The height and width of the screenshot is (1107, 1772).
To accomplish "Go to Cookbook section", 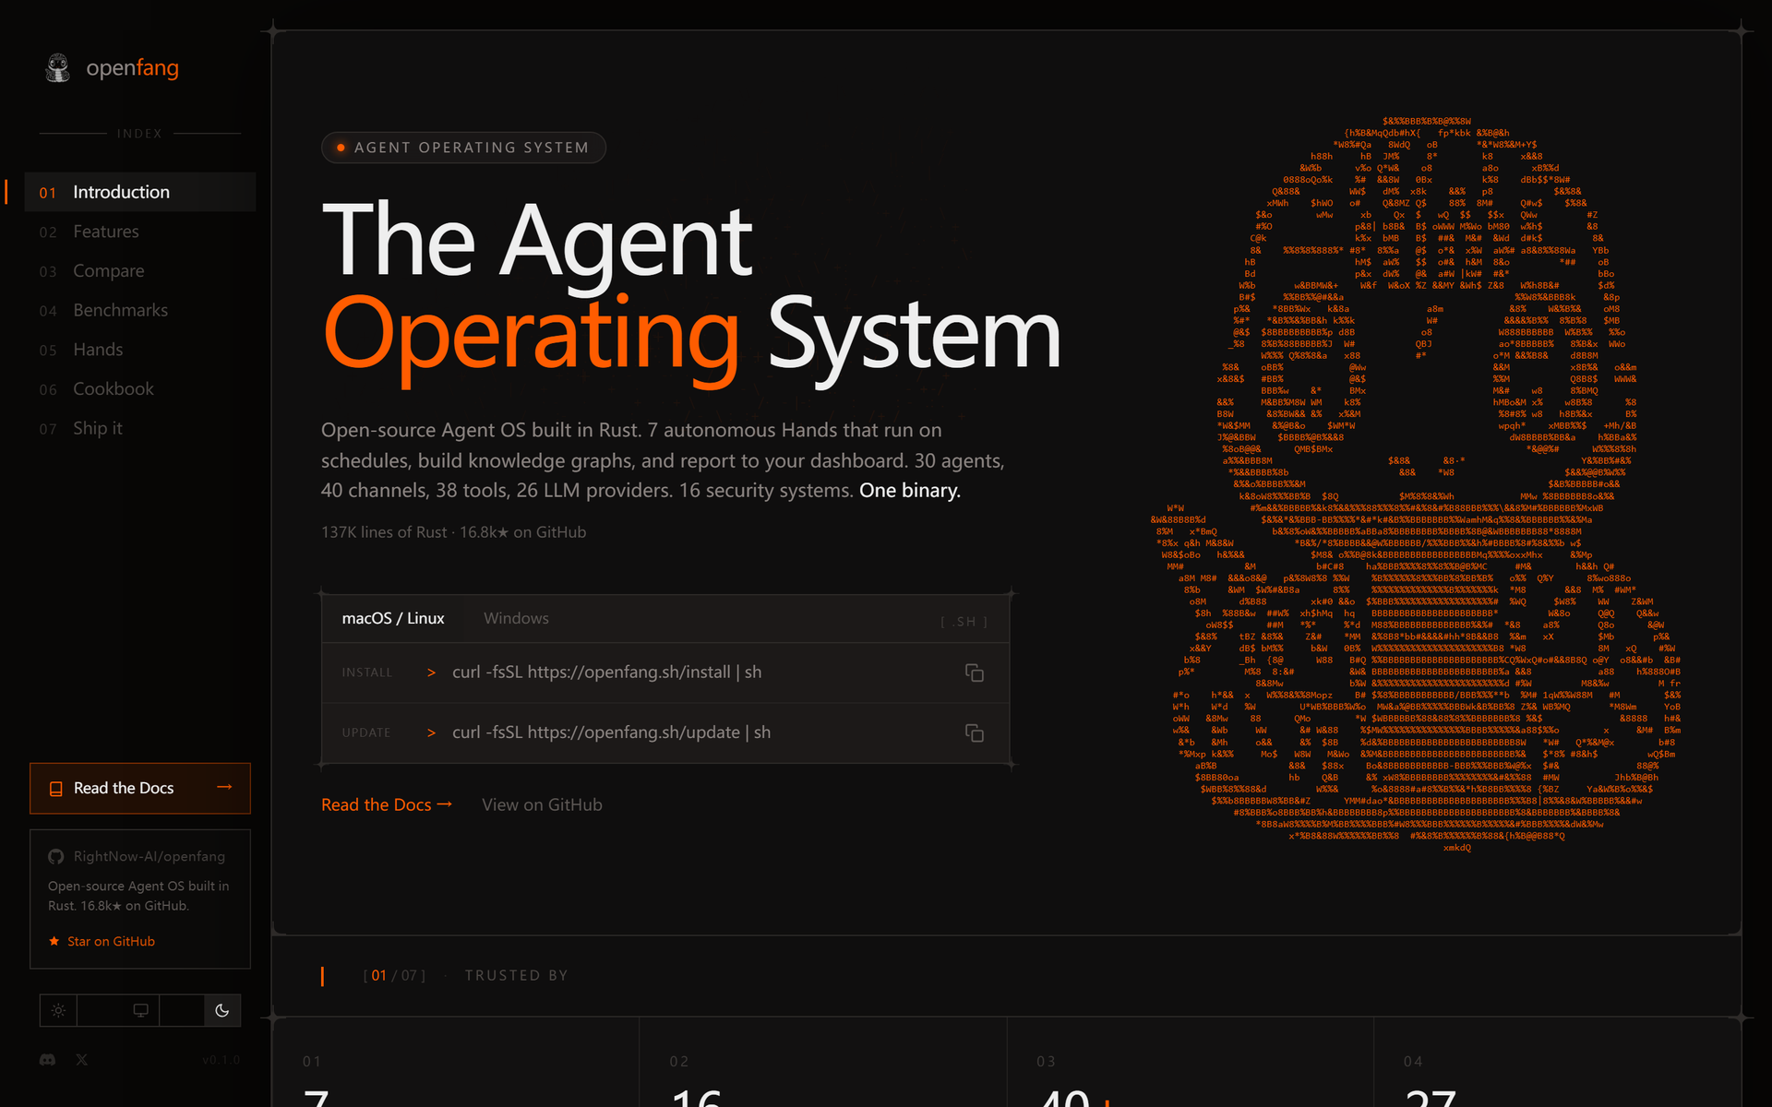I will click(140, 389).
